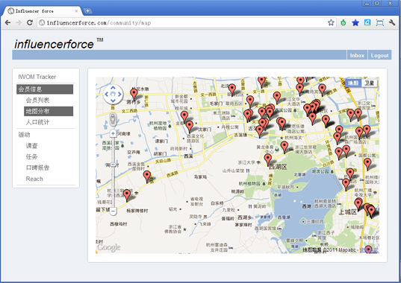The width and height of the screenshot is (401, 283).
Task: Pan the map right with right arrow
Action: [119, 95]
